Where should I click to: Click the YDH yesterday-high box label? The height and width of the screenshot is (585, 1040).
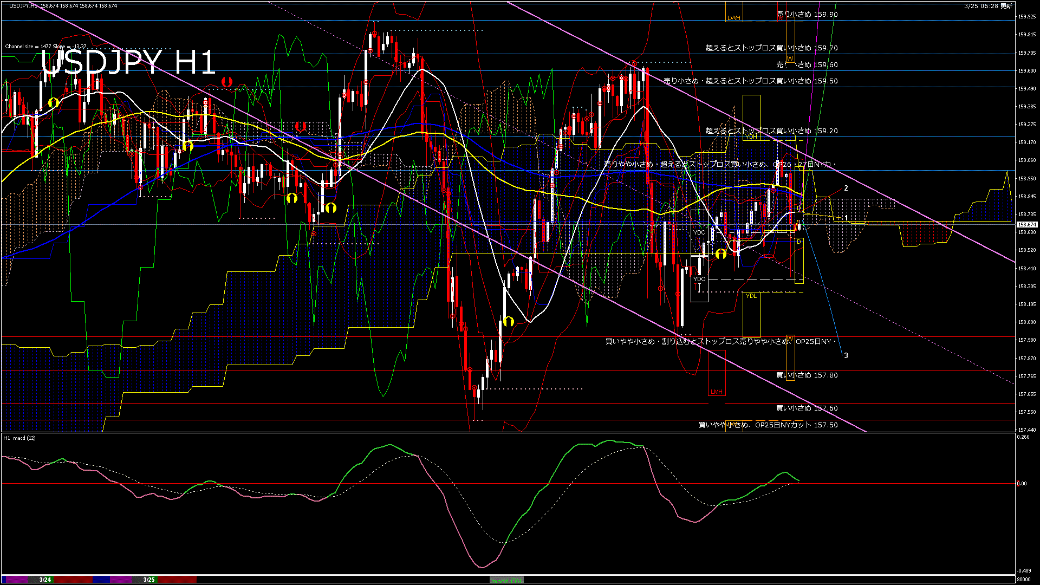pos(751,137)
